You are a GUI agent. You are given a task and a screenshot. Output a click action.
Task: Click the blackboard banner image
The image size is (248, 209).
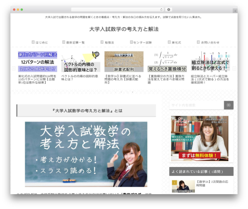tap(86, 154)
